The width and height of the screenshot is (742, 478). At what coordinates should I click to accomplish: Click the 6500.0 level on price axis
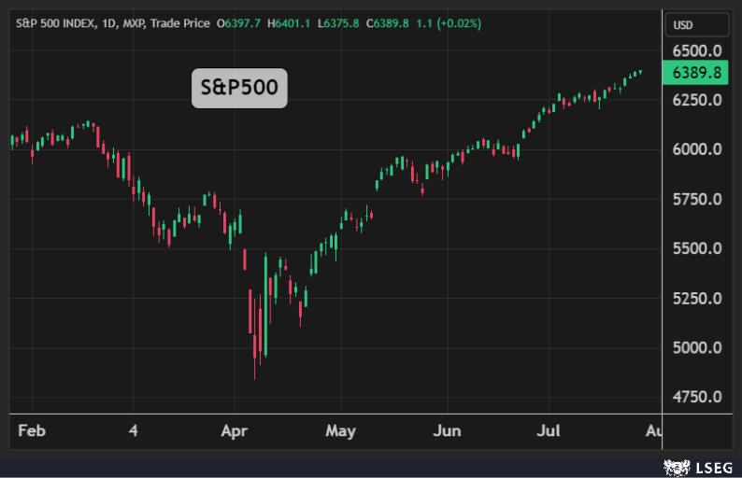click(x=696, y=50)
